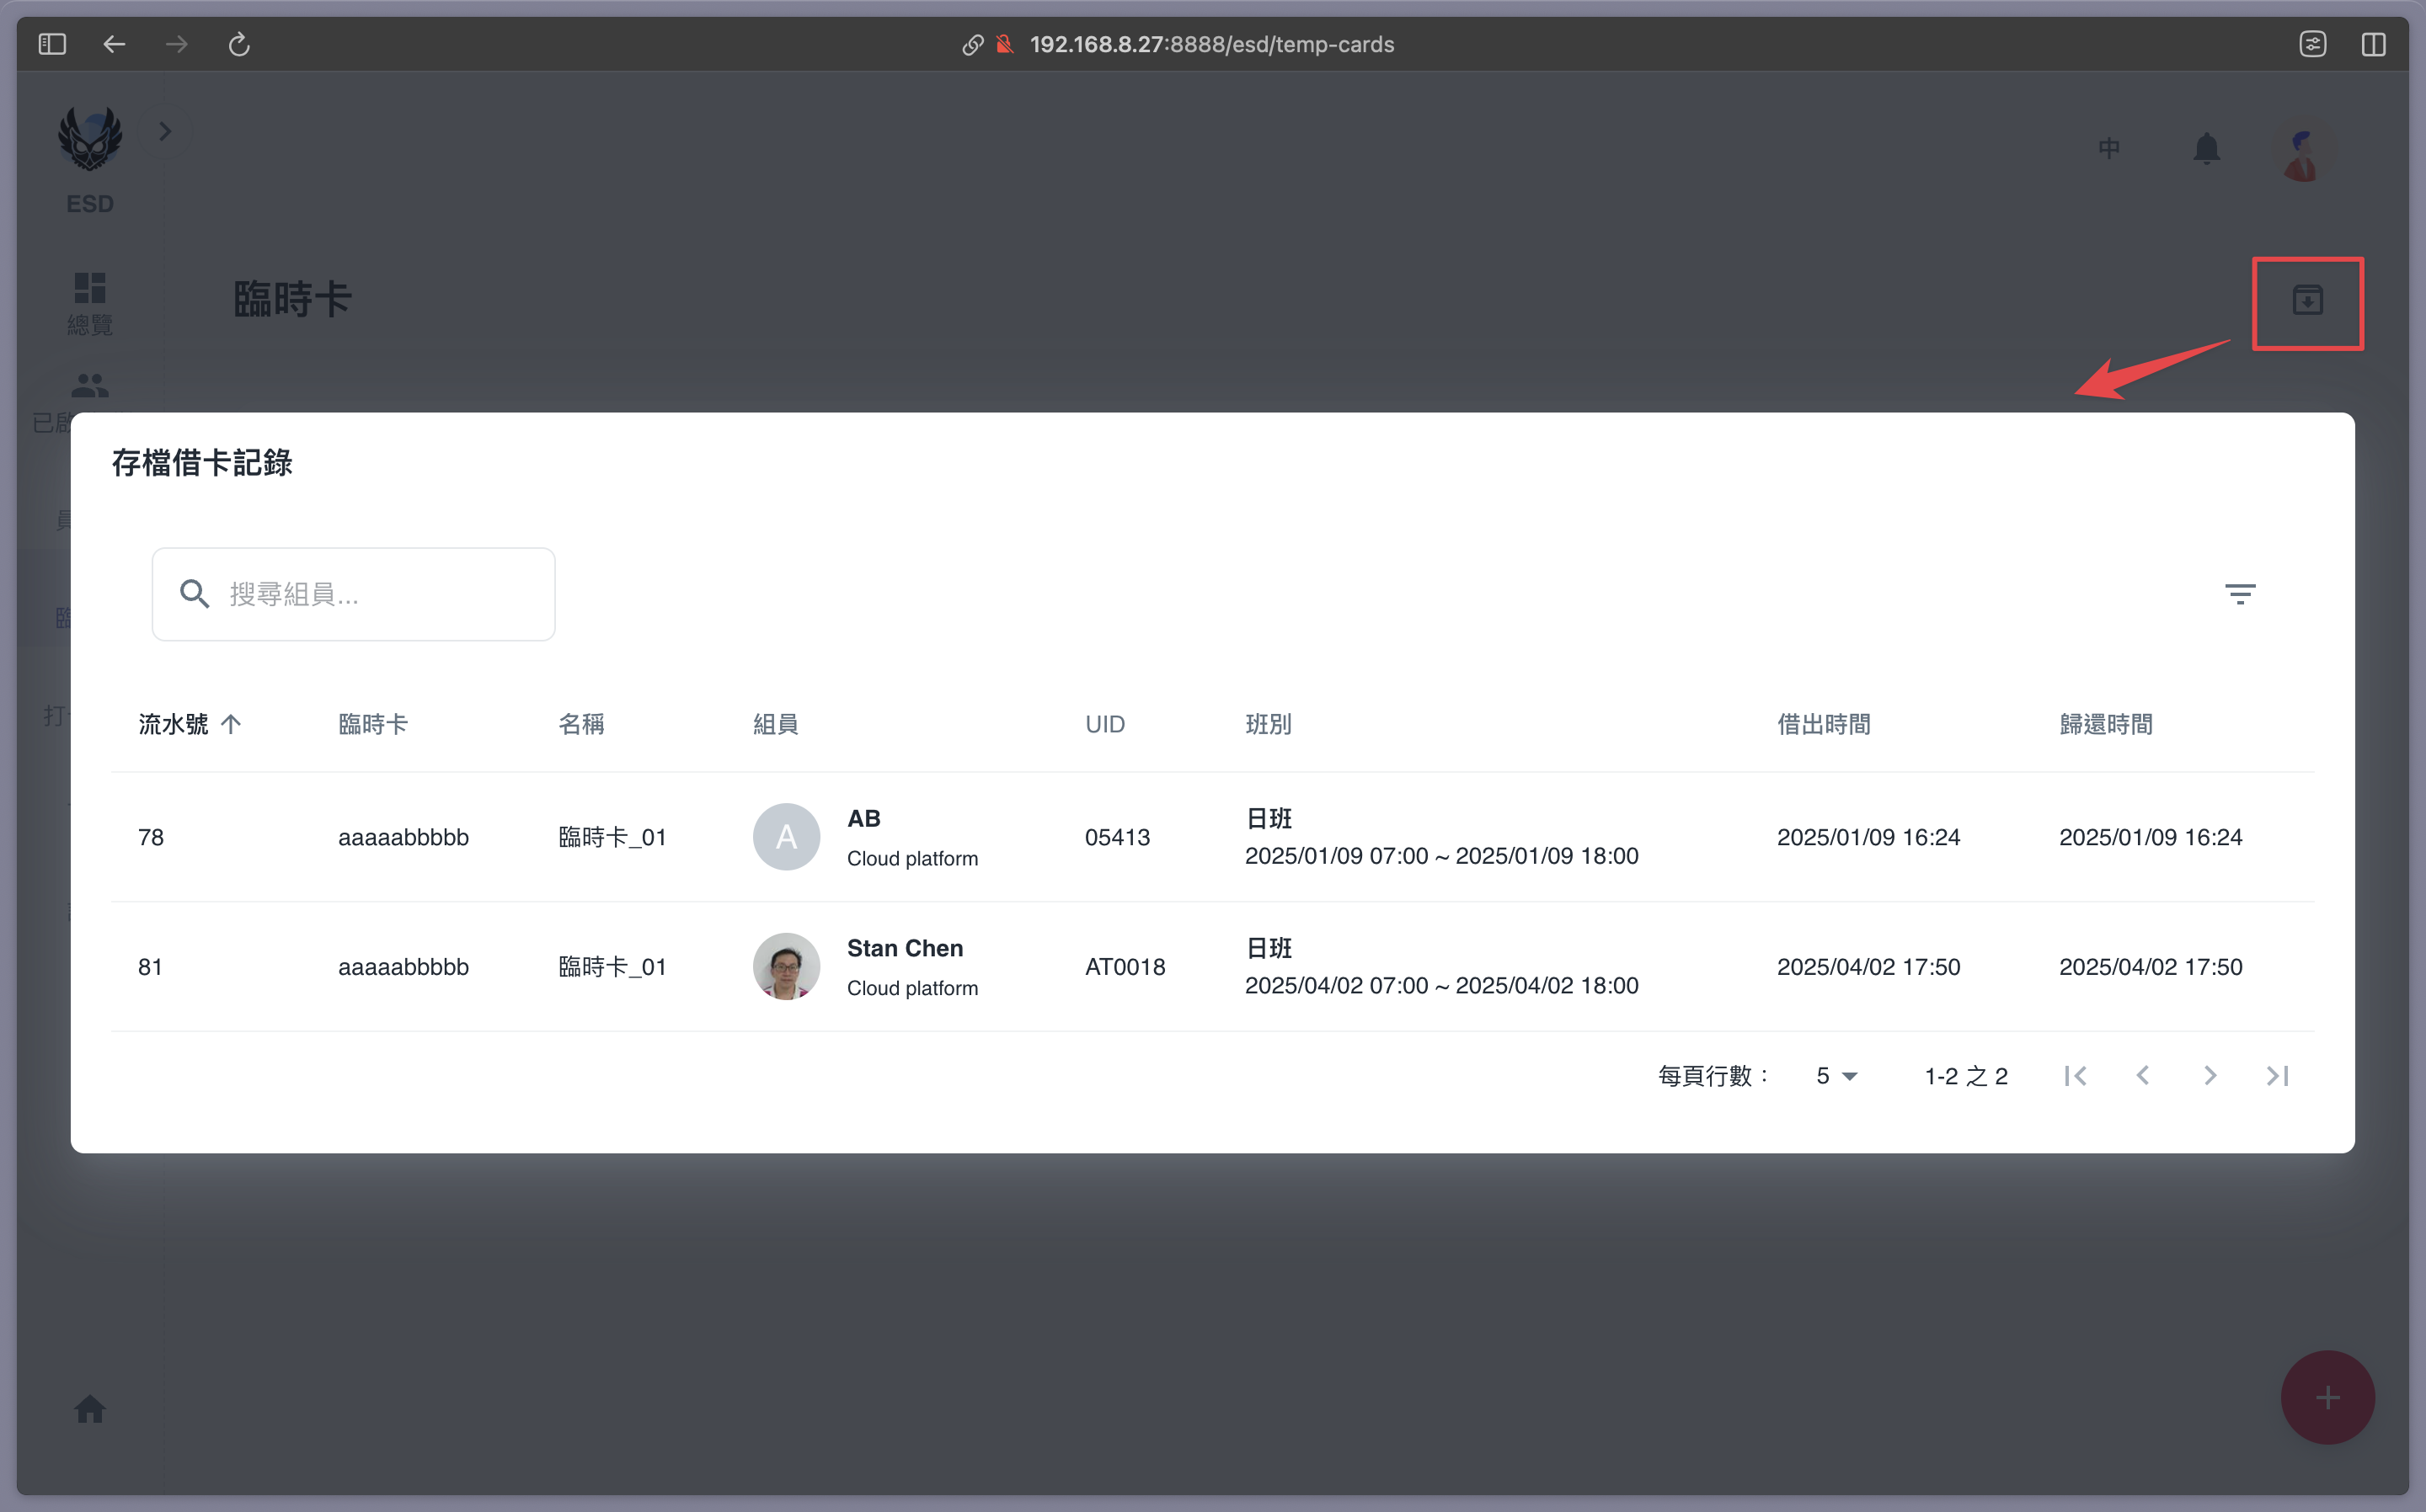
Task: Reload the page with refresh icon
Action: pyautogui.click(x=238, y=44)
